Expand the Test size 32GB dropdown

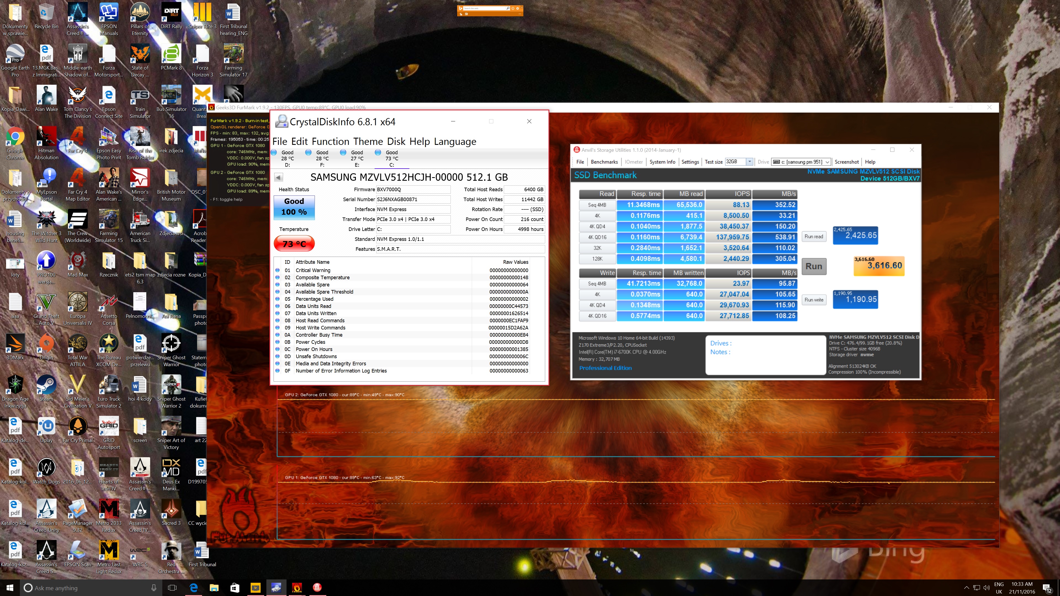click(x=749, y=162)
